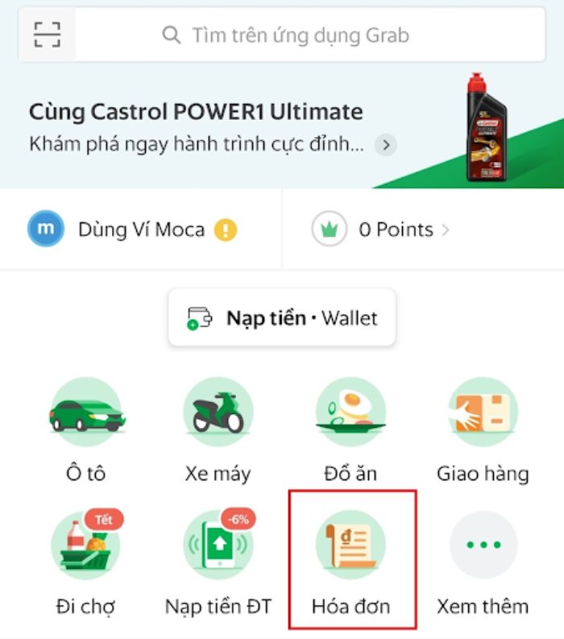The width and height of the screenshot is (564, 639).
Task: Open 0 Points rewards chevron
Action: pos(446,230)
